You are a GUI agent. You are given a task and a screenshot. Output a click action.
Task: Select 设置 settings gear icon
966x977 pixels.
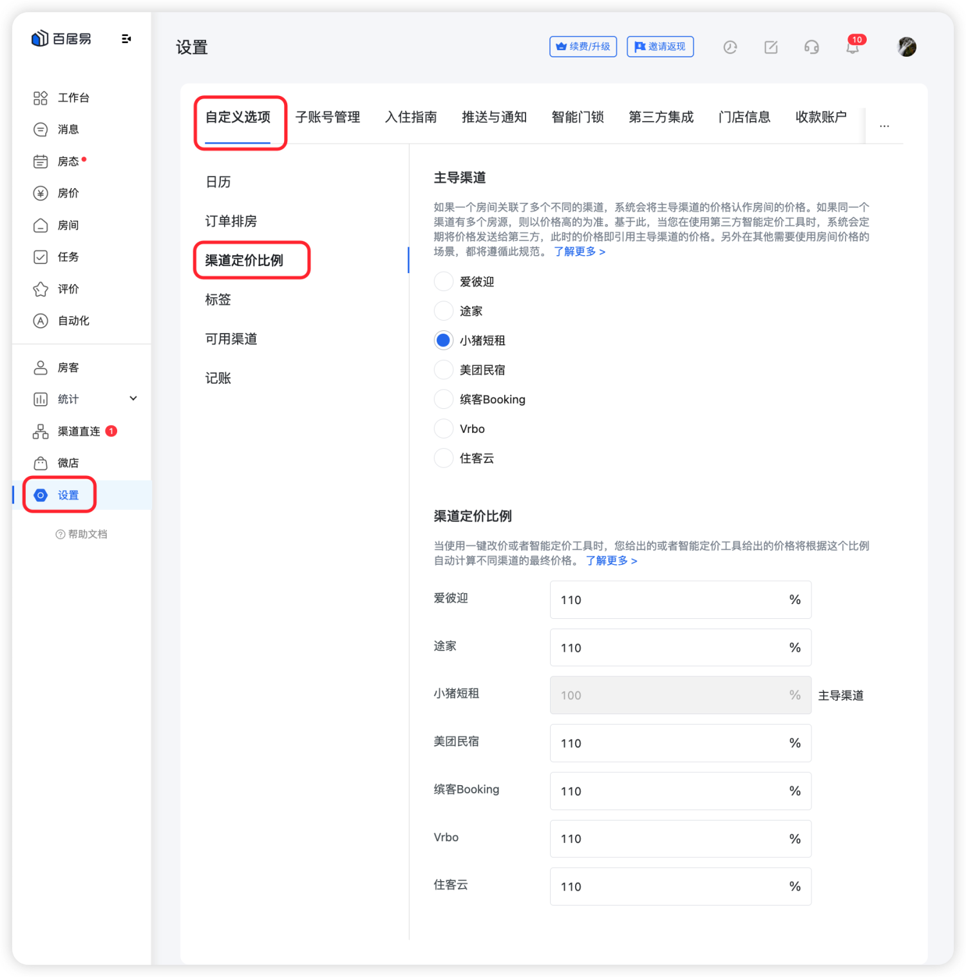click(x=41, y=495)
